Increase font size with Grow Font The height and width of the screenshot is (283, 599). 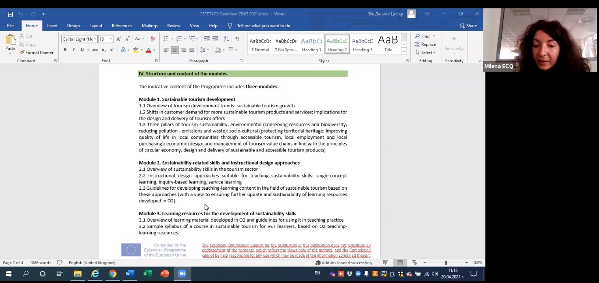click(x=119, y=39)
